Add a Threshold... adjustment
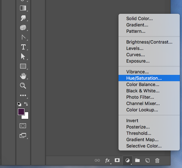The height and width of the screenshot is (168, 182). [x=149, y=133]
